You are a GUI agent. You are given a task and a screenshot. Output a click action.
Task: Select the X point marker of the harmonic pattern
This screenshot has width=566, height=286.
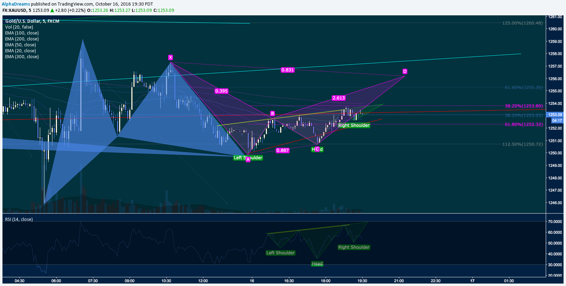[x=170, y=57]
